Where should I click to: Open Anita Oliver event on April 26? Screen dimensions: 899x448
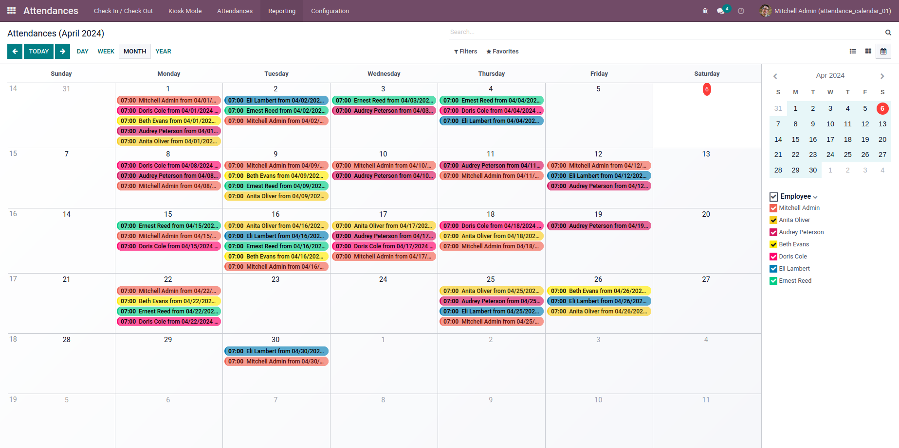(x=599, y=311)
